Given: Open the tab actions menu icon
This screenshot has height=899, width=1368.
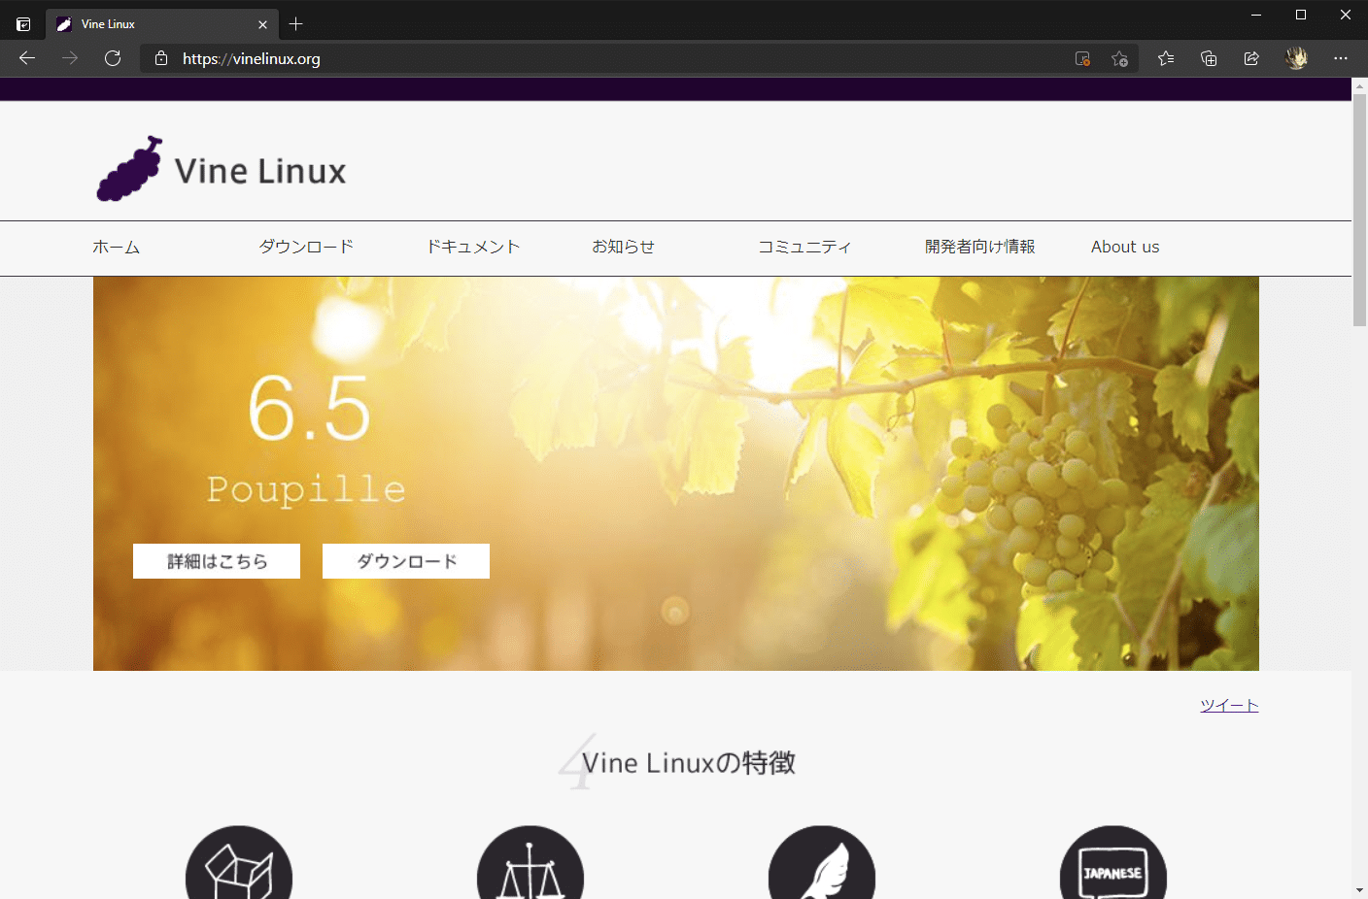Looking at the screenshot, I should [23, 24].
